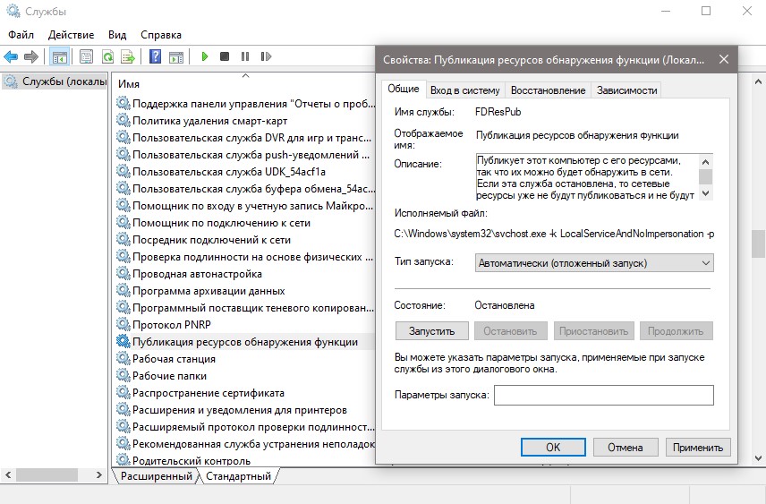Viewport: 766px width, 504px height.
Task: Click gear icon of Рабочая станция row
Action: [x=123, y=358]
